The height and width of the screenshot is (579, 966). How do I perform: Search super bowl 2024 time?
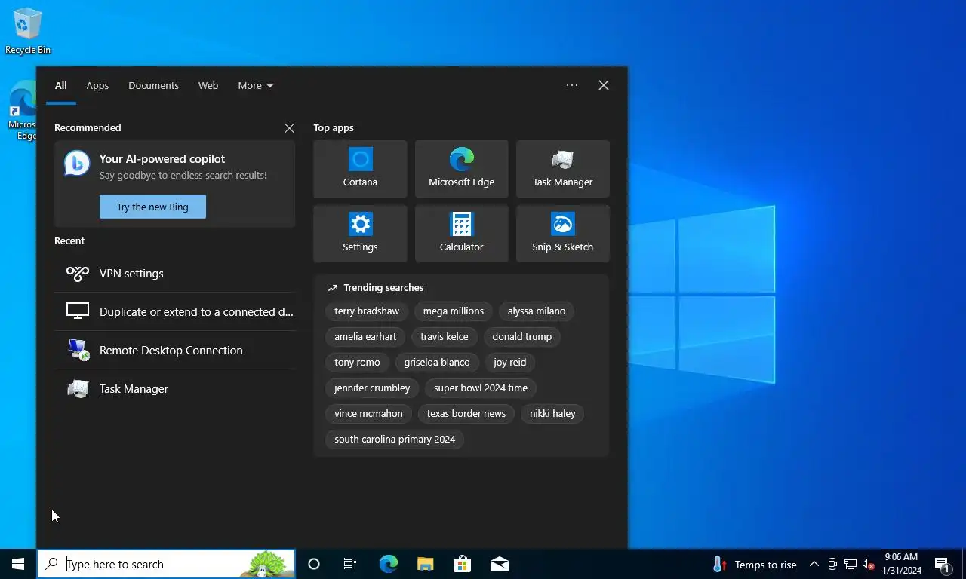[481, 388]
